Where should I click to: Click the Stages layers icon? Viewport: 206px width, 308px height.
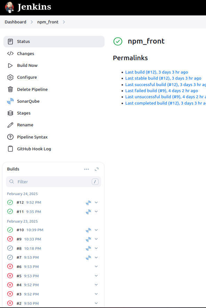(x=10, y=113)
